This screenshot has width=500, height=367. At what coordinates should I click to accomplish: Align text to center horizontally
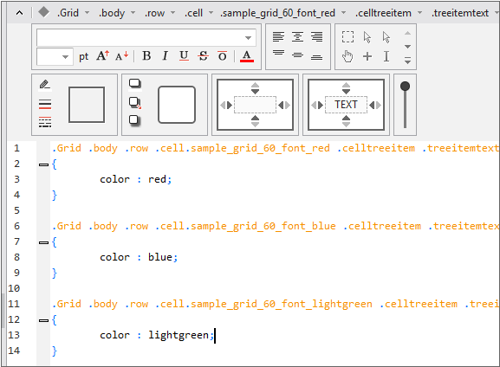click(x=297, y=37)
